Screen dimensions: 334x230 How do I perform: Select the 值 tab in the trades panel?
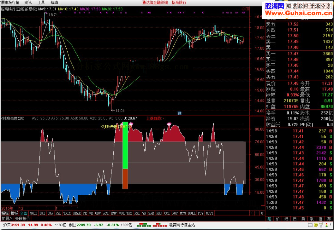(320, 219)
